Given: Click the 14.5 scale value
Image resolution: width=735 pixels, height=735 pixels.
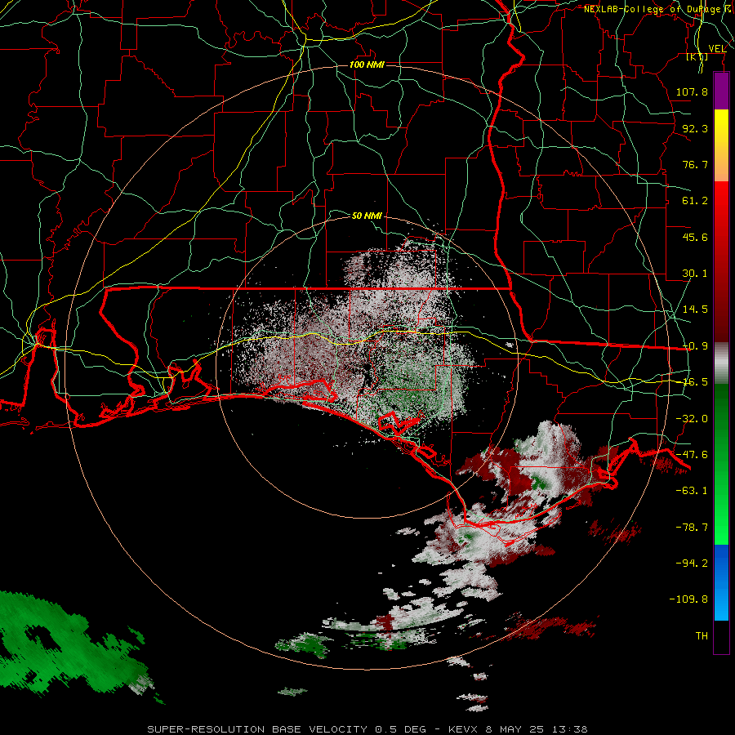Looking at the screenshot, I should pyautogui.click(x=695, y=310).
